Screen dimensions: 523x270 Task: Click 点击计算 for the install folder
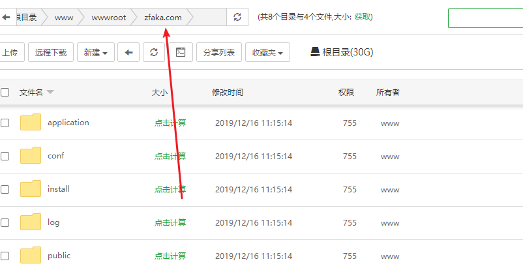point(170,190)
